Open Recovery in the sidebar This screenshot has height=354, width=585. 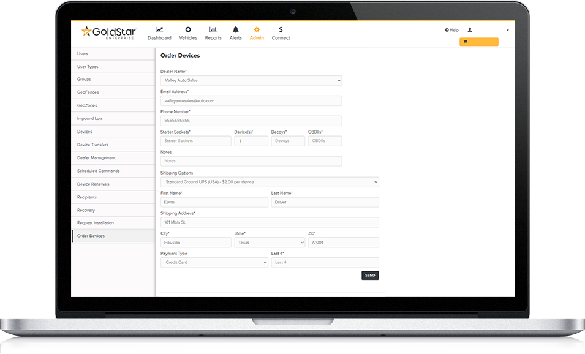113,210
